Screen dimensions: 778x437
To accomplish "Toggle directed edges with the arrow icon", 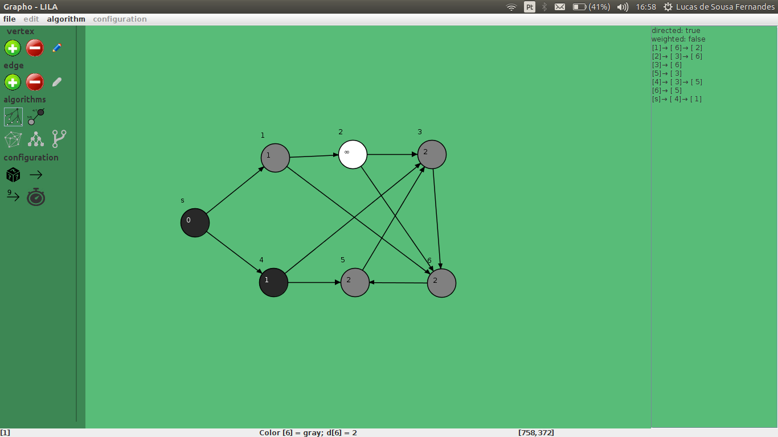I will pos(35,174).
